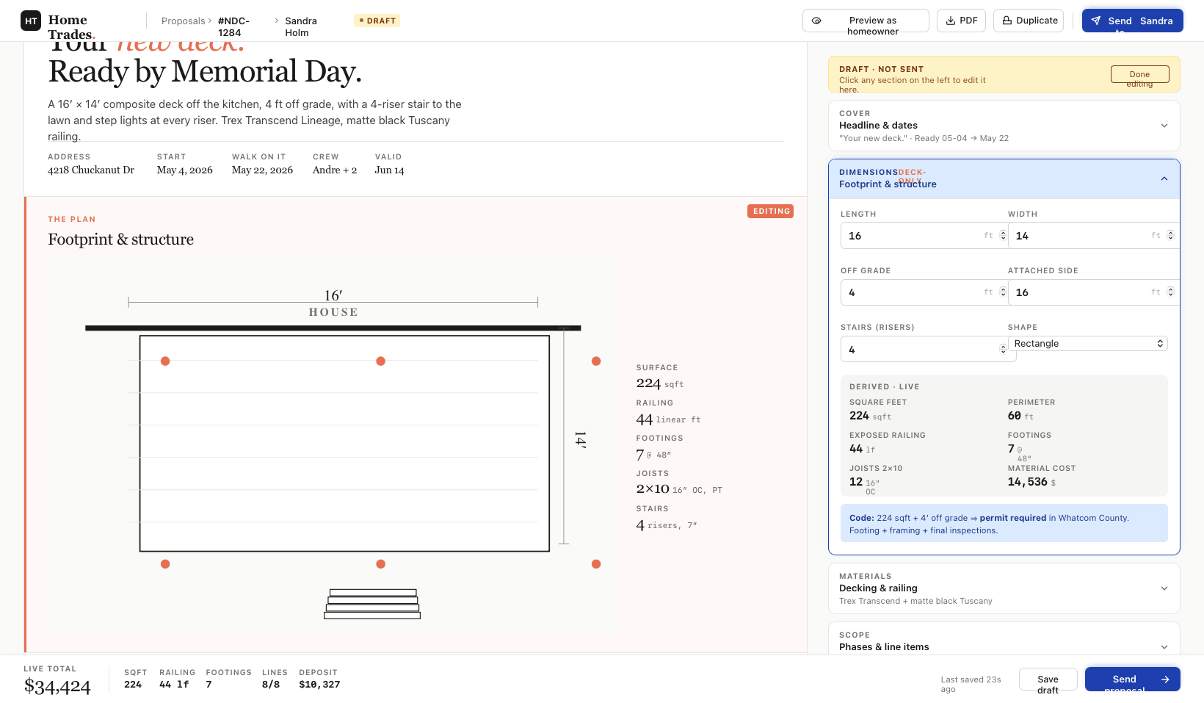Click the Last saved 23s ago text

[971, 685]
